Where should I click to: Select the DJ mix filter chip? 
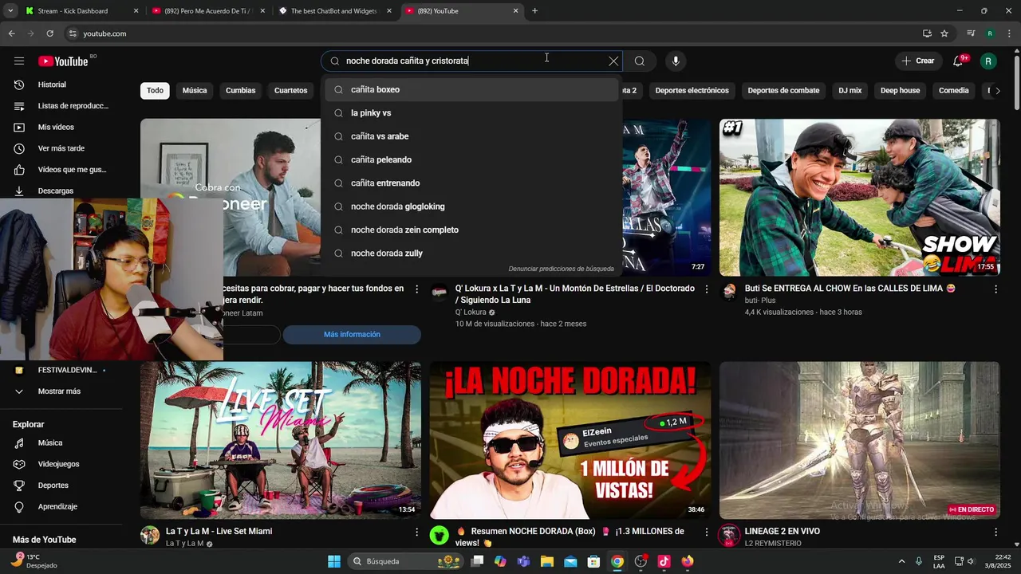850,91
